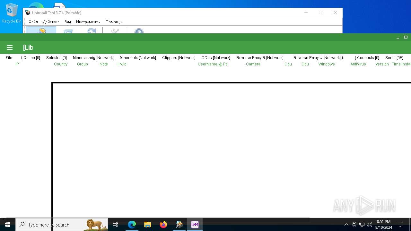Launch Microsoft Edge from taskbar
Image resolution: width=411 pixels, height=231 pixels.
click(132, 225)
